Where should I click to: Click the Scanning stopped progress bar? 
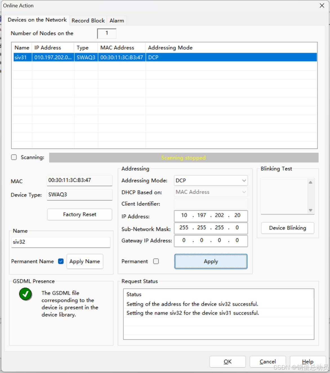click(184, 158)
